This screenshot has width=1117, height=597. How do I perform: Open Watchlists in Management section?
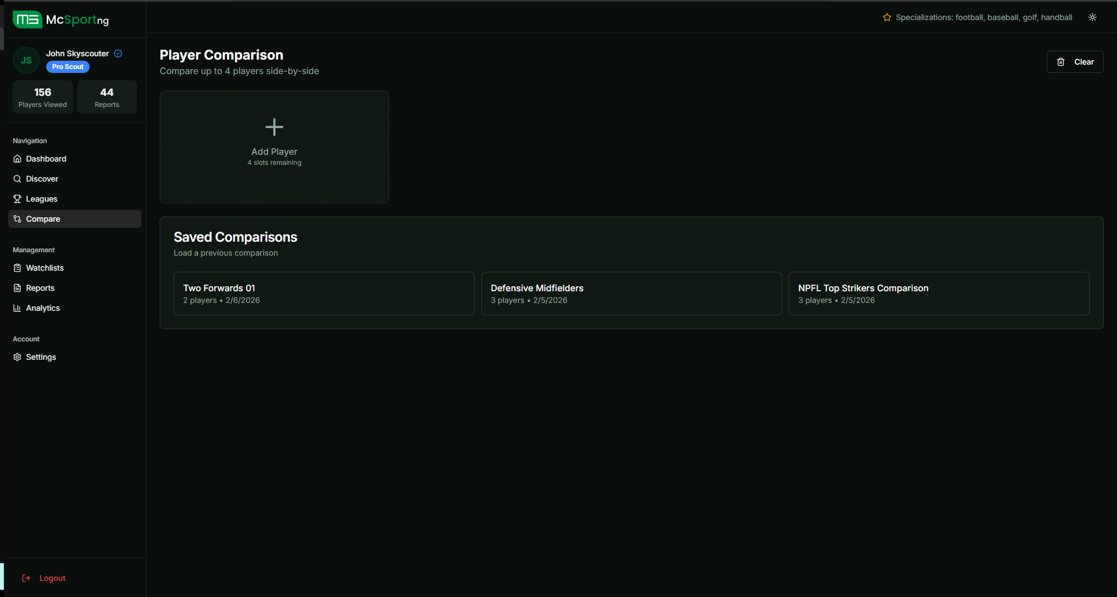(x=45, y=268)
